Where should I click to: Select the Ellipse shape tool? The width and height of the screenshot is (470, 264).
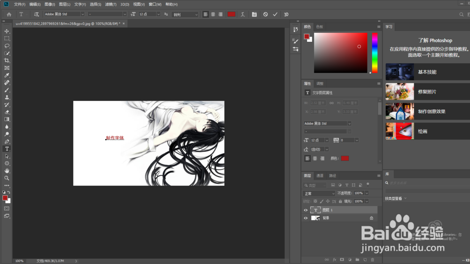7,163
